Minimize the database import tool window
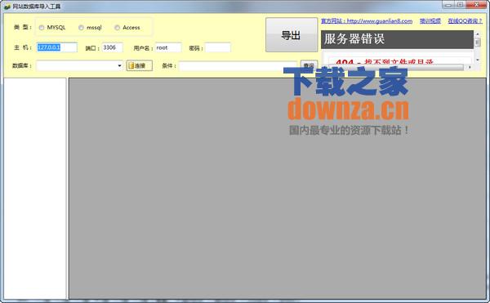 pos(448,5)
